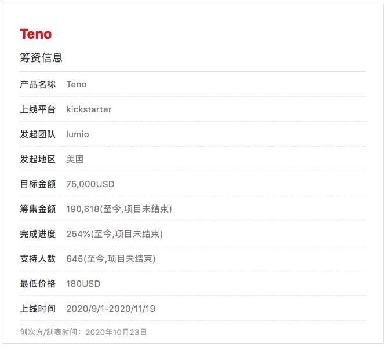
Task: Select the 筹资信息 section heading
Action: click(41, 57)
